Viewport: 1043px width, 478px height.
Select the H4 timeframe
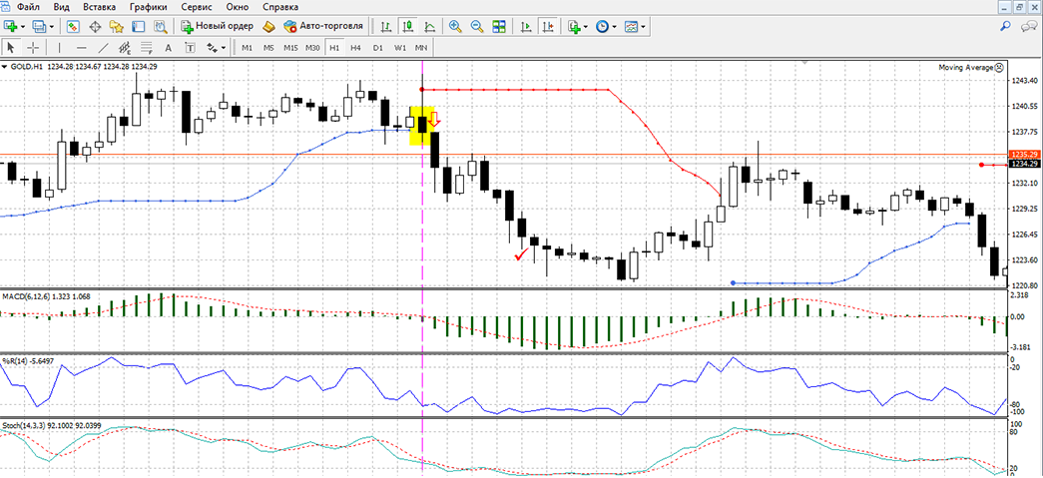356,48
